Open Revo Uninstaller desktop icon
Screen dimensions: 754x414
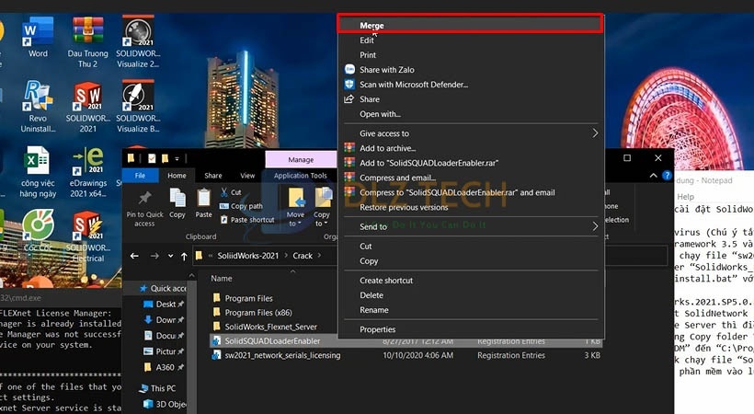tap(38, 107)
